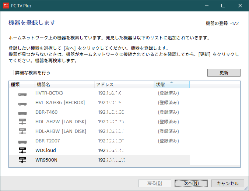This screenshot has width=249, height=191.
Task: Select the WDCloud device name
Action: tap(46, 151)
